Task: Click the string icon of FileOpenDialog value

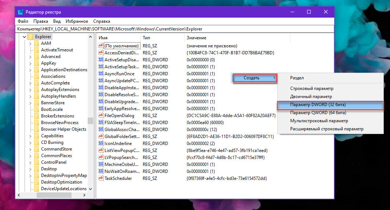Action: [x=101, y=115]
